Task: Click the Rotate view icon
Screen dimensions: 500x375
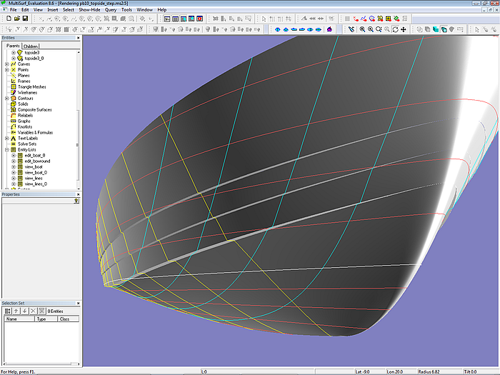Action: (x=396, y=29)
